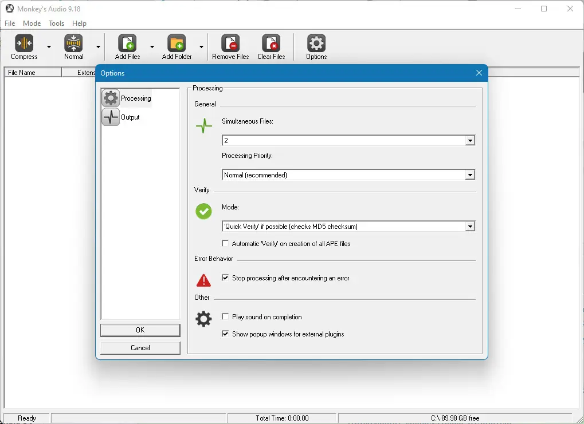Viewport: 584px width, 424px height.
Task: Click the red warning triangle icon
Action: 203,280
